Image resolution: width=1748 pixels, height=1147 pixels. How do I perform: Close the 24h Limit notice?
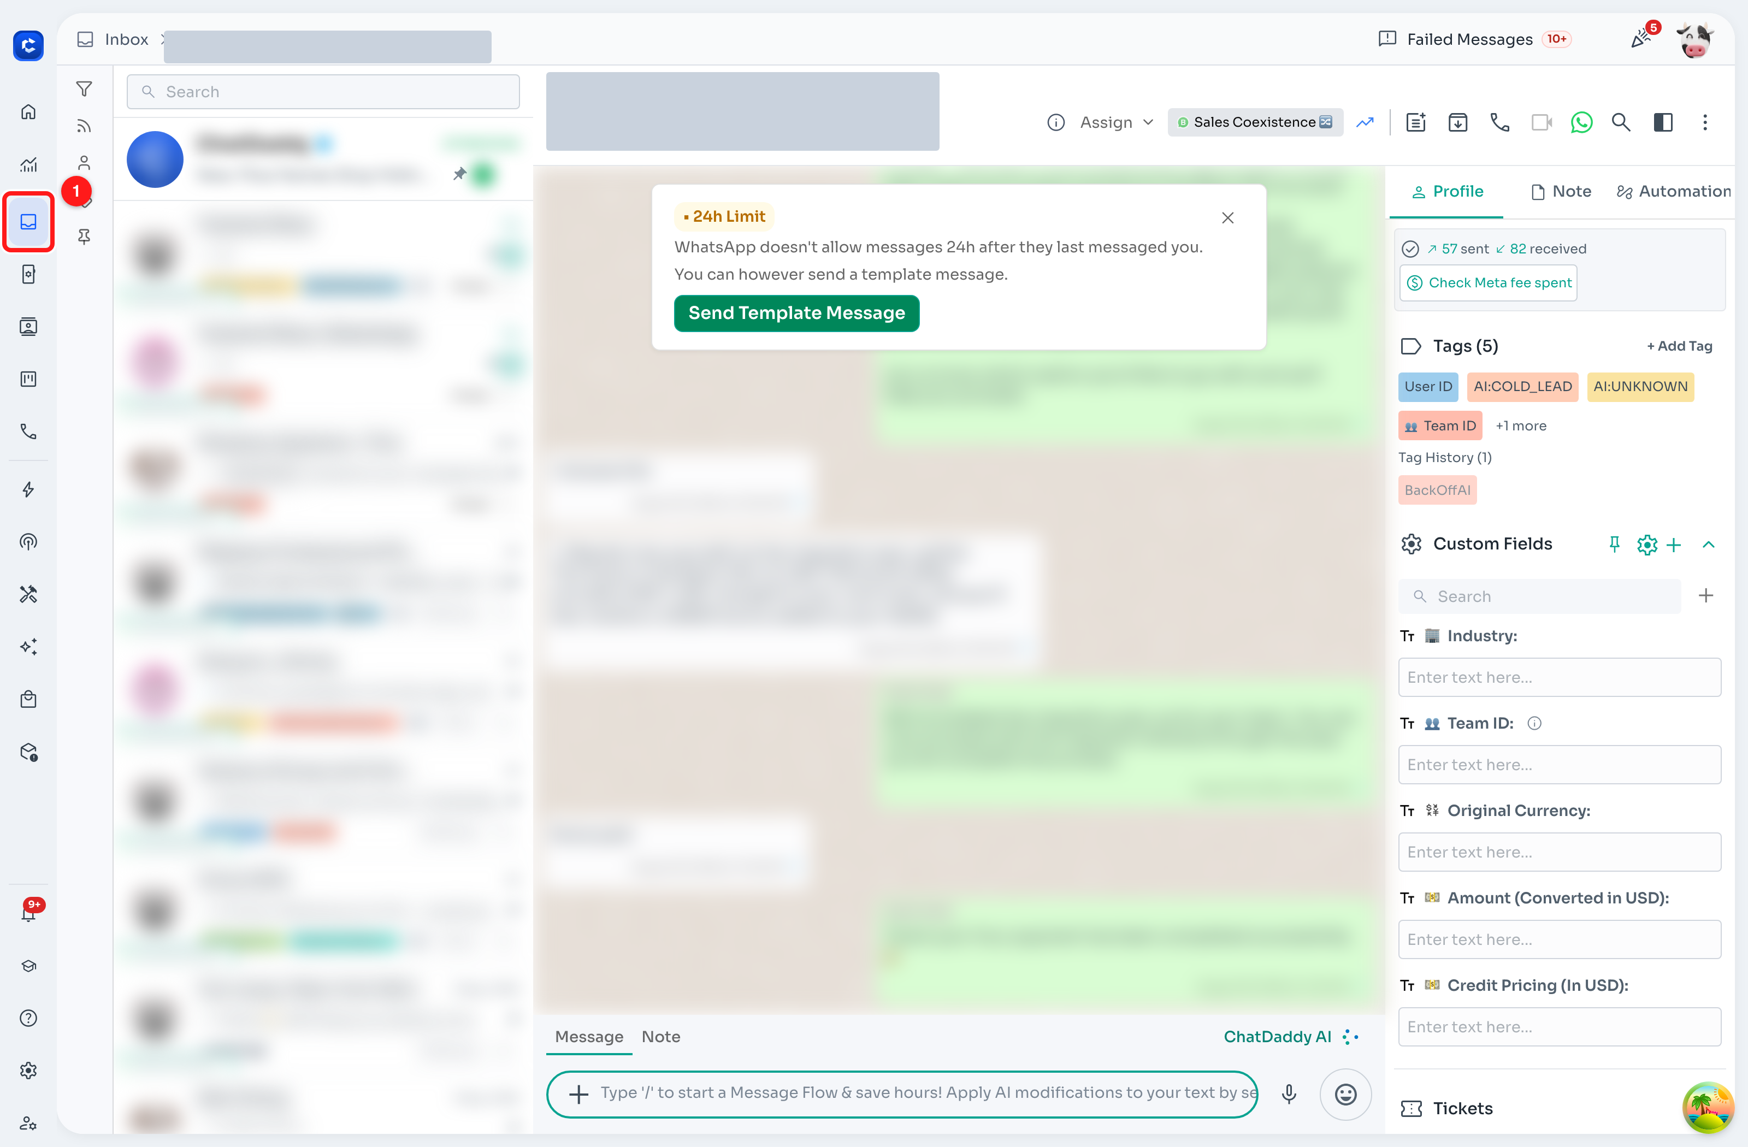(x=1227, y=217)
